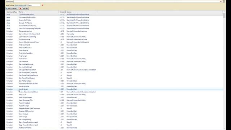Clear the filter text with the X icon

221,1
